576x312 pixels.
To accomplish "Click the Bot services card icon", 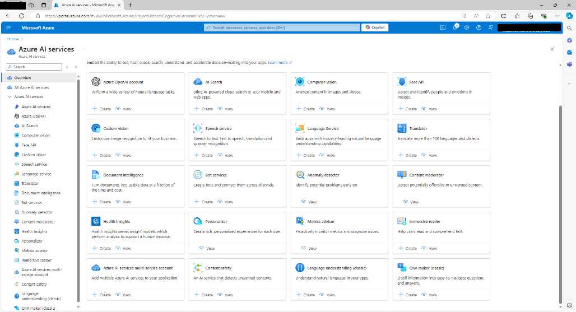I will click(x=198, y=175).
